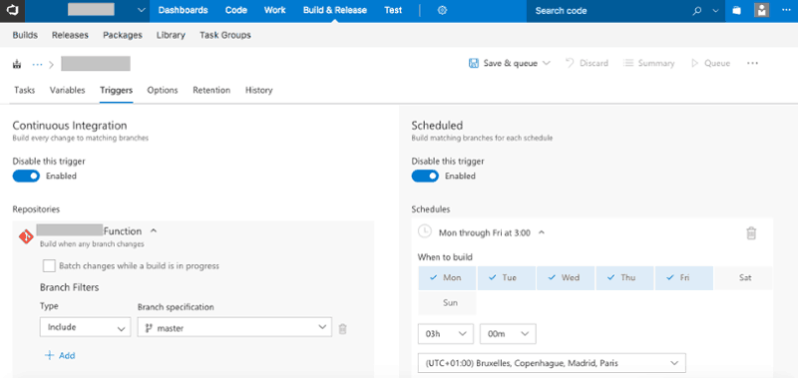Switch to the History tab

click(259, 90)
